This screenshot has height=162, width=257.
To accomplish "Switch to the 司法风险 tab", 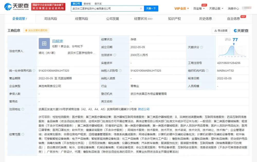I will coord(51,19).
